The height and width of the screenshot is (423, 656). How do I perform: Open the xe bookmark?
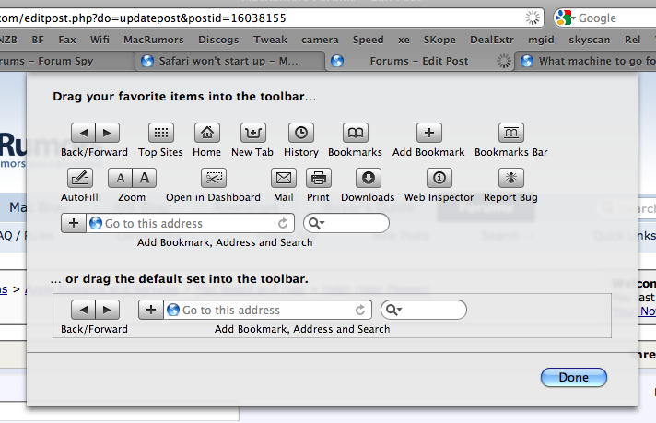pyautogui.click(x=404, y=40)
